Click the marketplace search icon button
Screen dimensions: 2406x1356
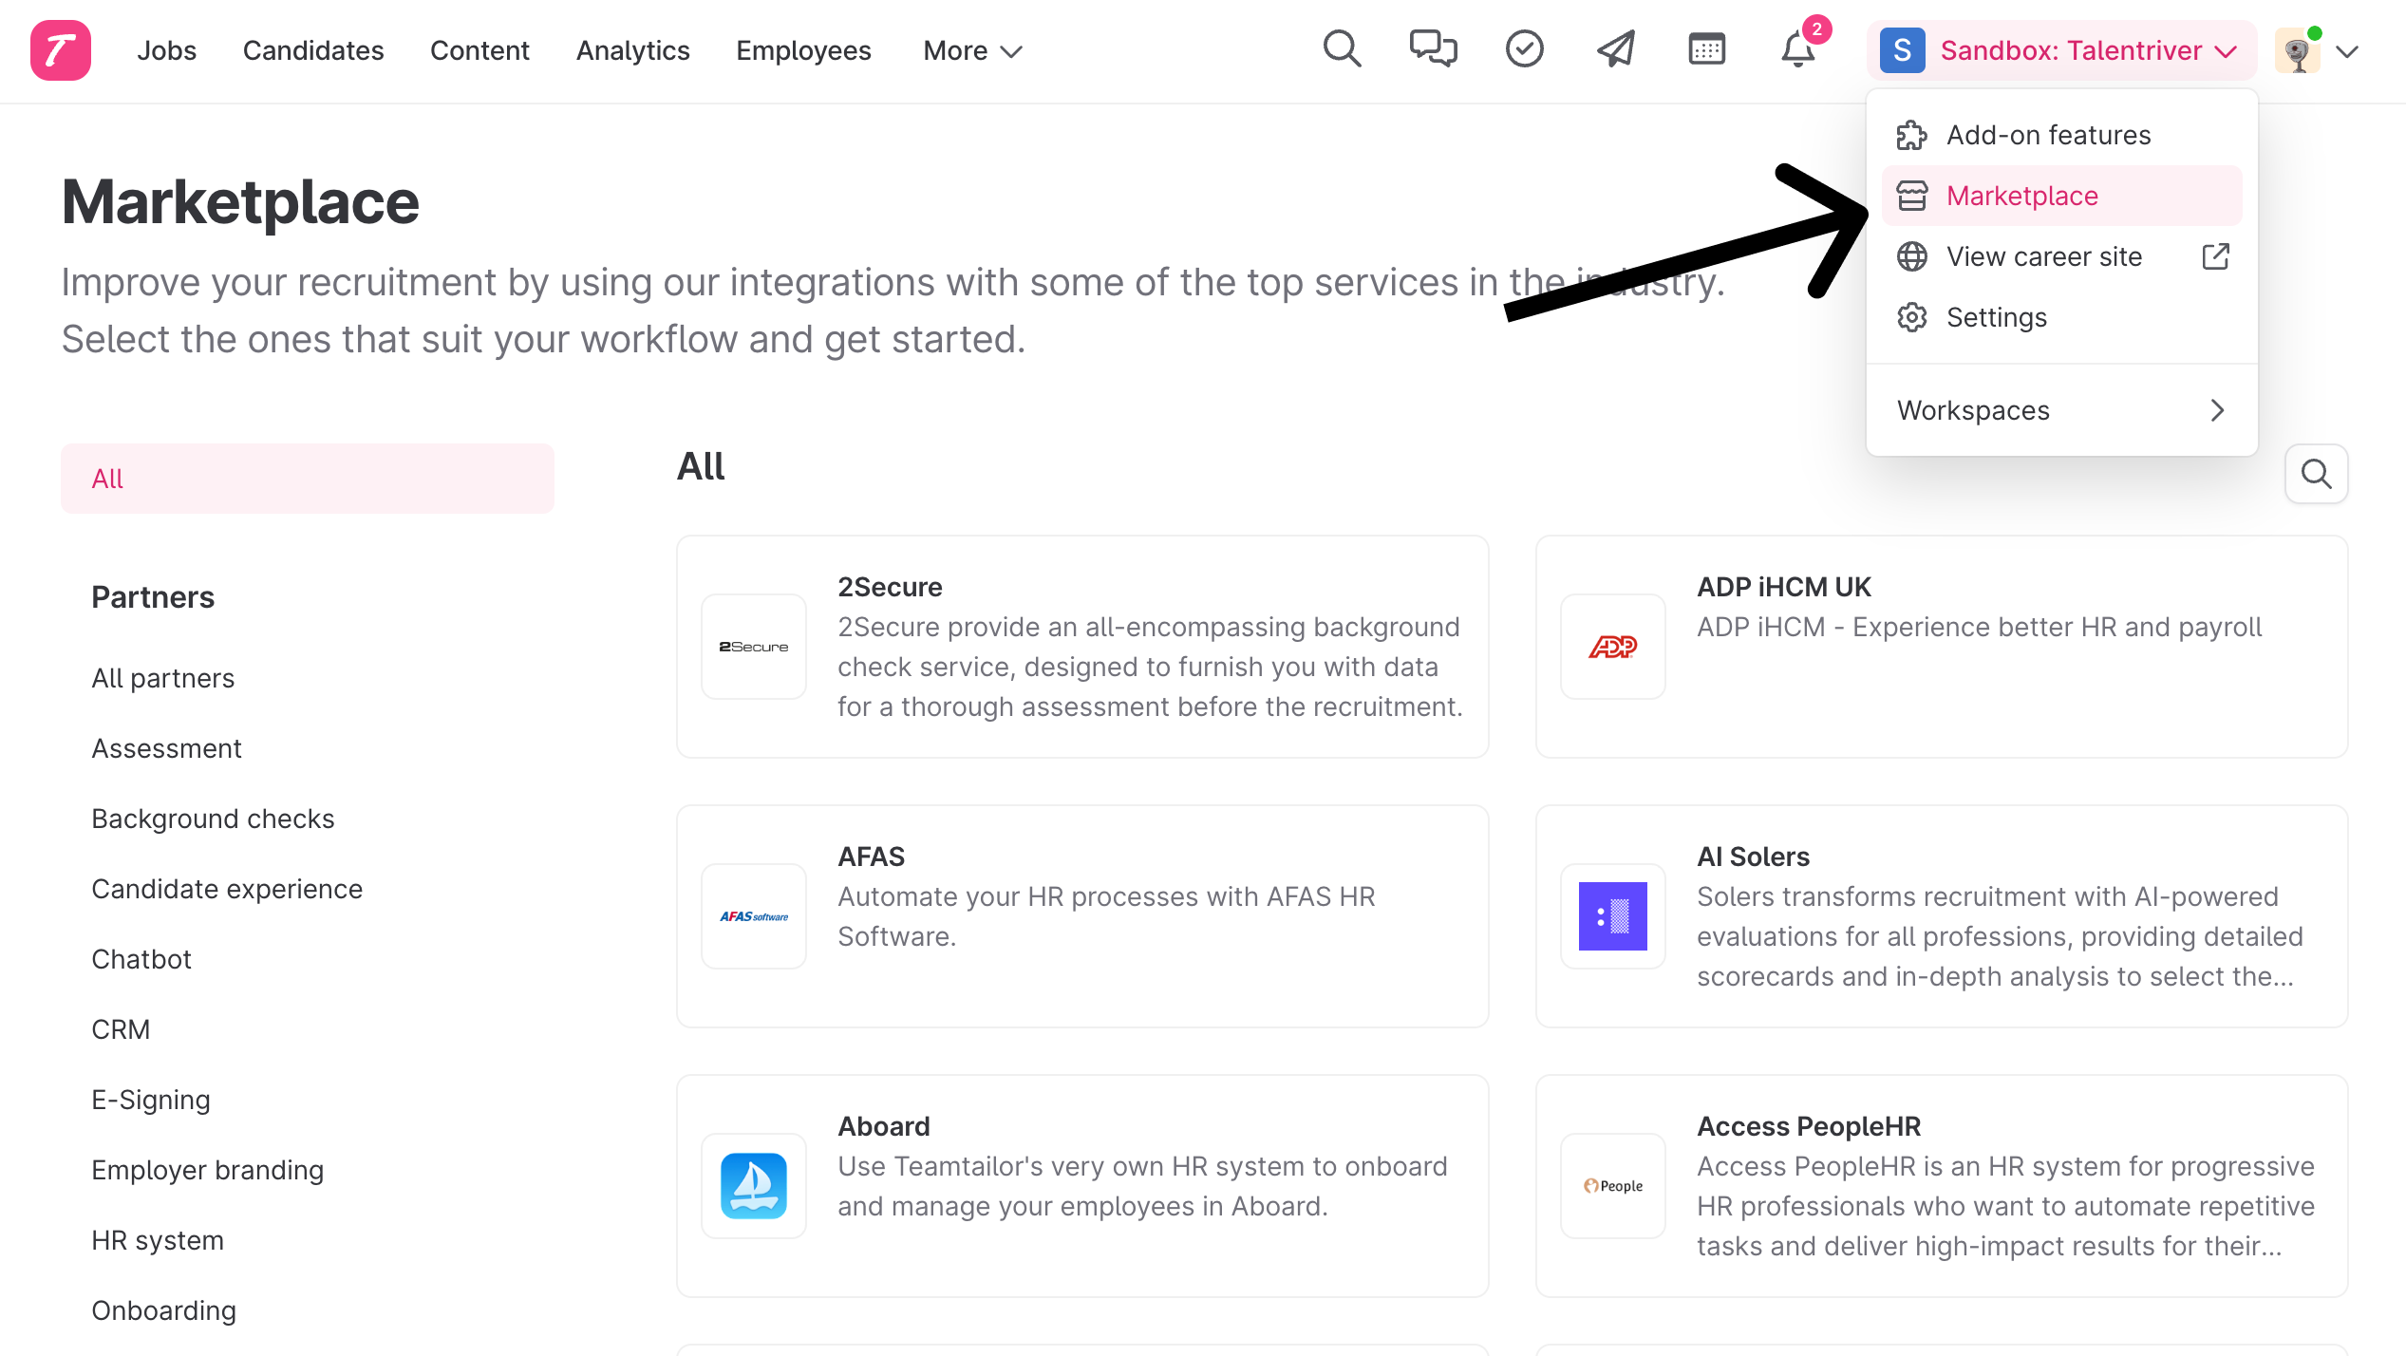pos(2316,474)
